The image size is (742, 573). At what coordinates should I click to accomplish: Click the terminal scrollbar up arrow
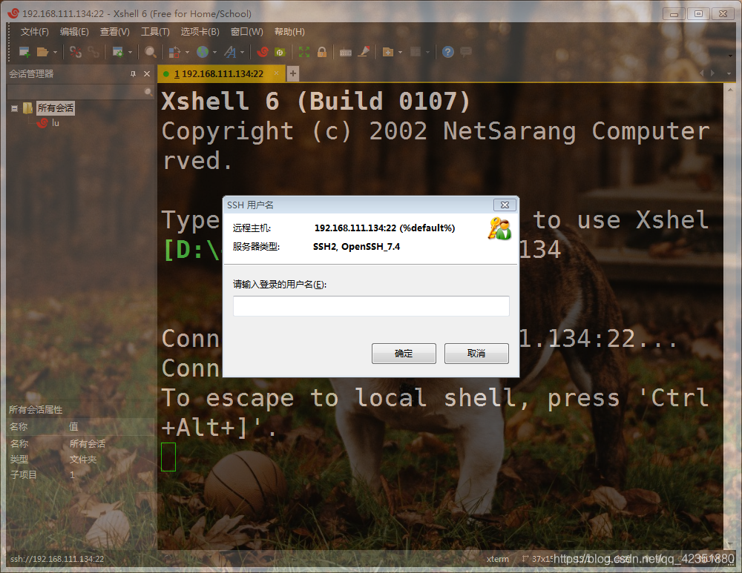[x=730, y=90]
